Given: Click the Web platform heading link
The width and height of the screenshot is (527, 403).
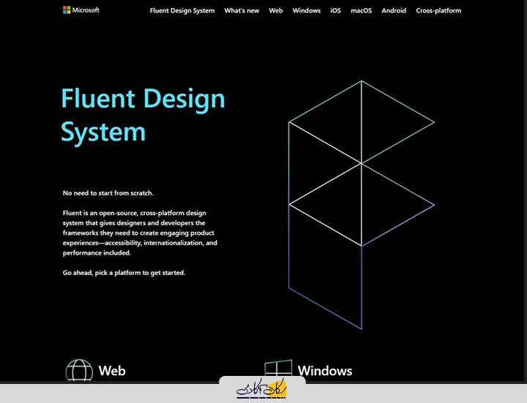Looking at the screenshot, I should 112,371.
